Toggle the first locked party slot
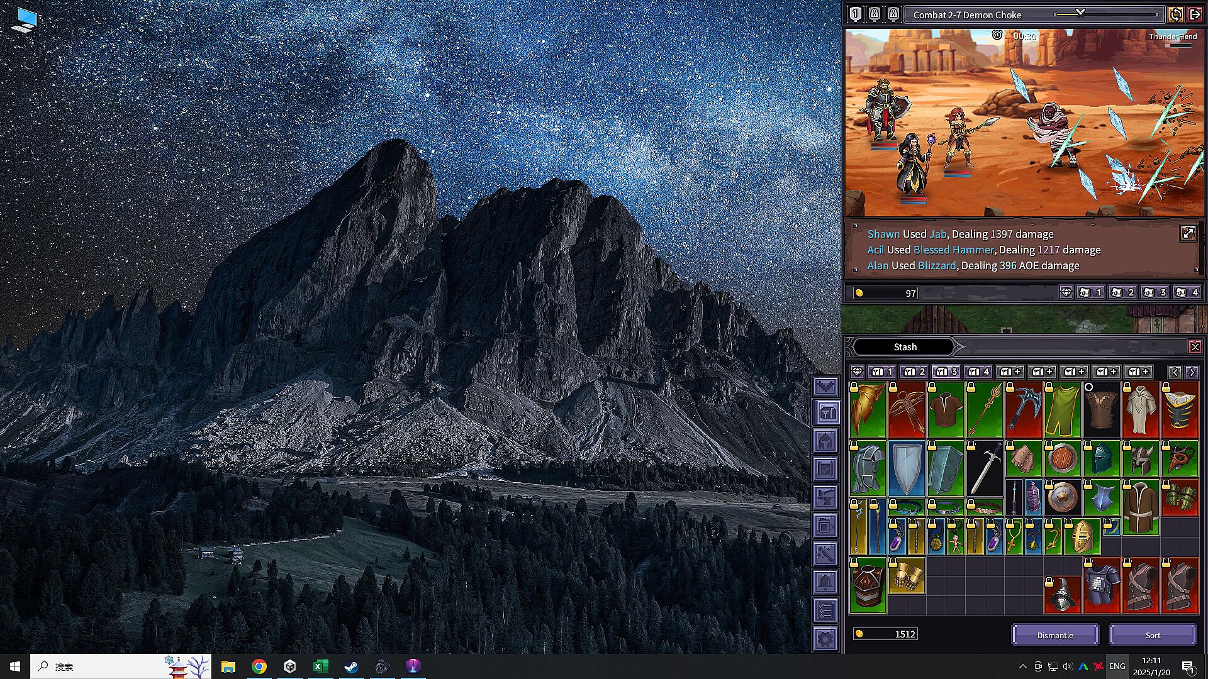The height and width of the screenshot is (679, 1208). [875, 14]
